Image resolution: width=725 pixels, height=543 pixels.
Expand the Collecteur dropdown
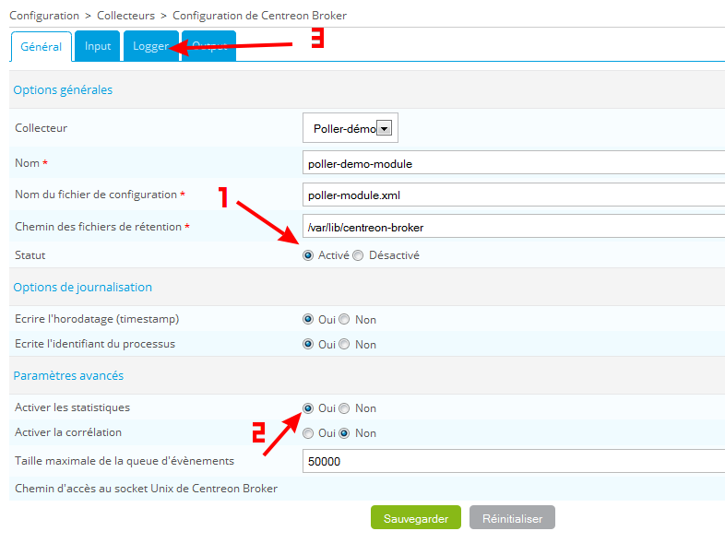pos(385,129)
